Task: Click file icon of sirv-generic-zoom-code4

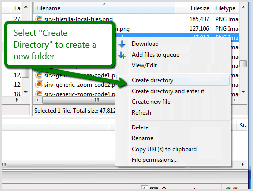Action: pos(39,93)
